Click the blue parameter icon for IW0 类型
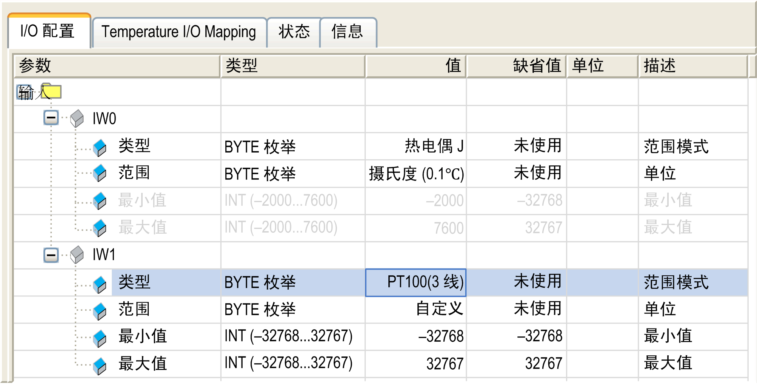 pyautogui.click(x=100, y=147)
